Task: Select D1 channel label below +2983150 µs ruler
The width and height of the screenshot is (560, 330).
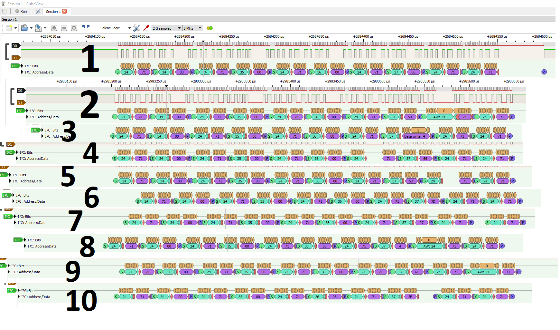Action: coord(21,103)
